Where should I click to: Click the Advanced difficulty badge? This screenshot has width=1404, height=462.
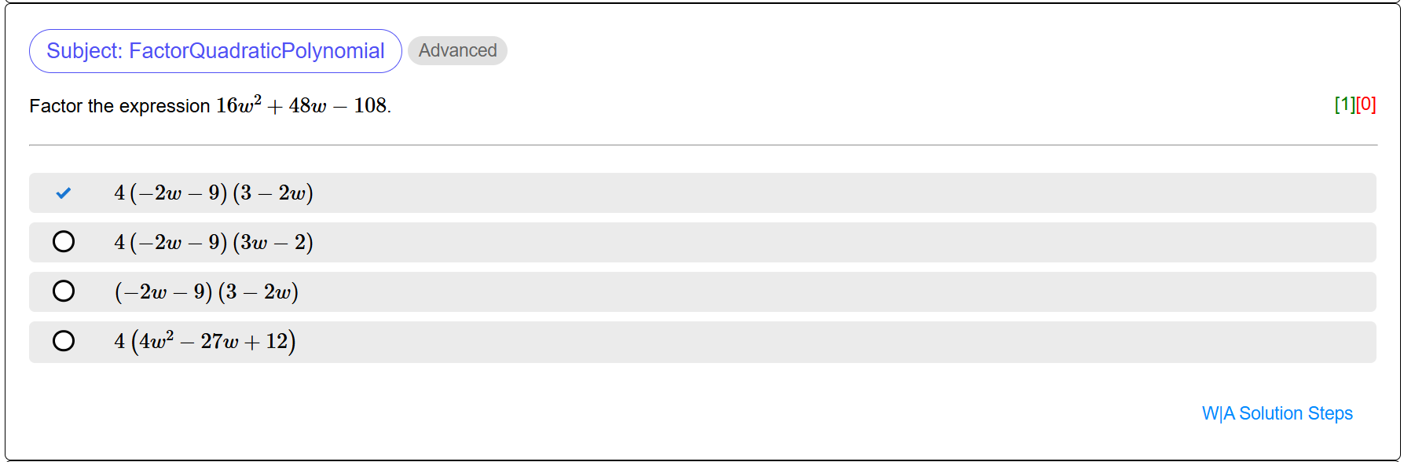(x=457, y=50)
